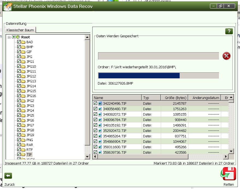Click file icon of 348105192.TIF

(x=100, y=125)
